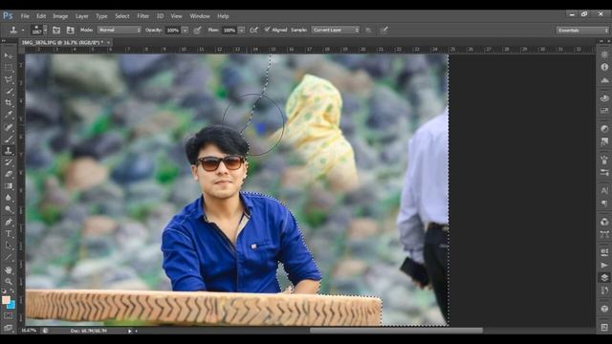Toggle ignore adjustment layers when cloning
The height and width of the screenshot is (344, 612).
pyautogui.click(x=368, y=30)
